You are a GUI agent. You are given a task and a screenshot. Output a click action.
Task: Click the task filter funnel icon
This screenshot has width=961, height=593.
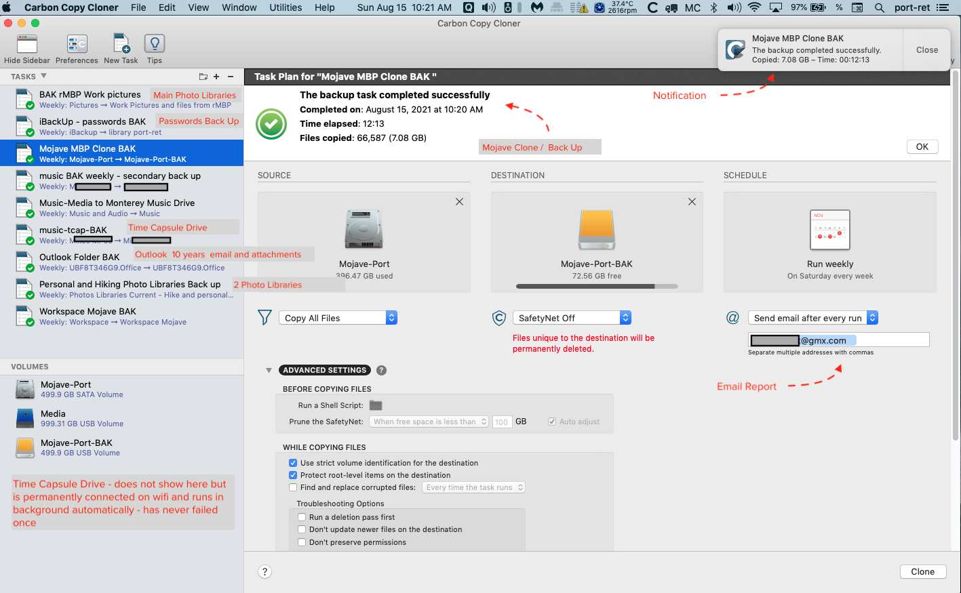(265, 317)
